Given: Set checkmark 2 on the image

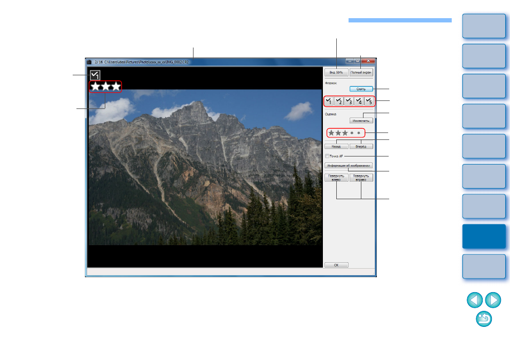Looking at the screenshot, I should (x=339, y=101).
